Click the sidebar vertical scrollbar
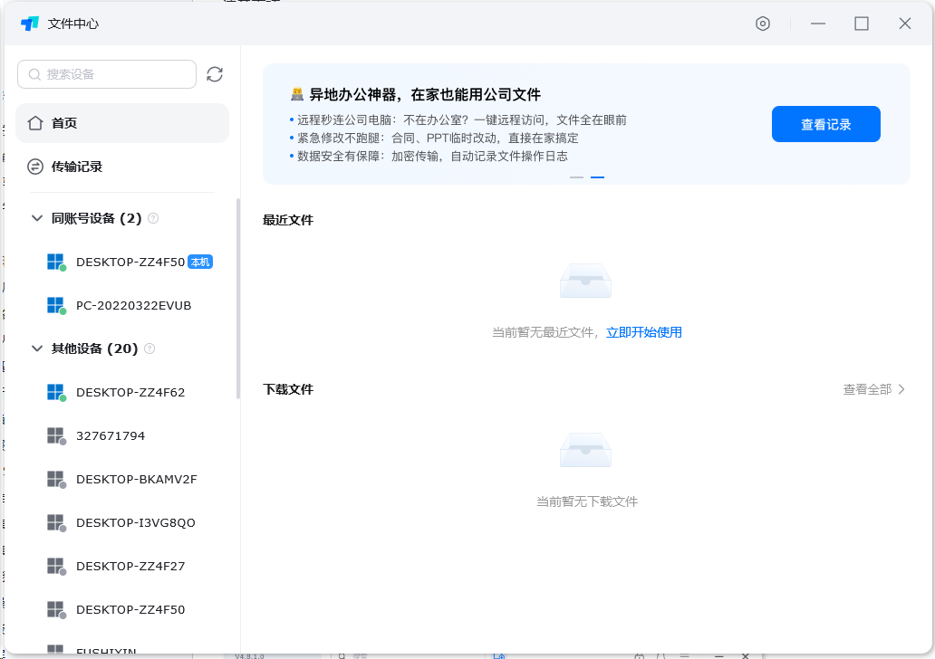 (238, 298)
